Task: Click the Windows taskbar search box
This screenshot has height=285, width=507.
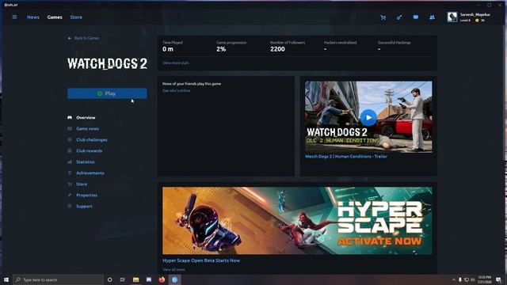Action: tap(58, 279)
